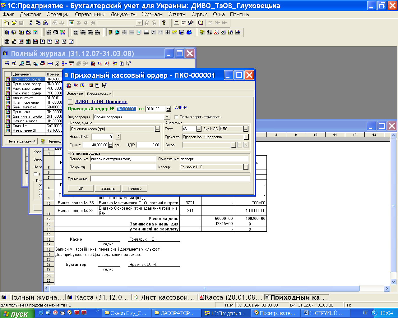Click the blue globe icon in second toolbar
The height and width of the screenshot is (318, 398).
tap(189, 32)
